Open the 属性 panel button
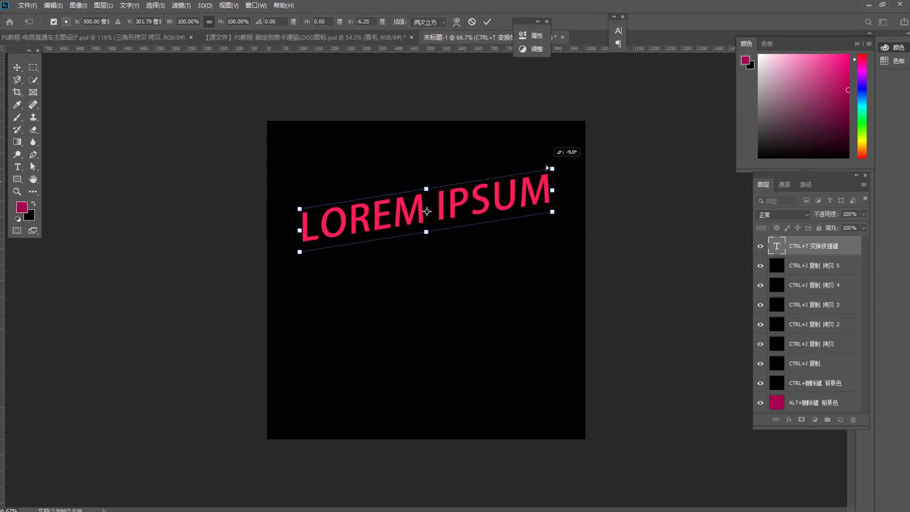This screenshot has width=910, height=512. coord(531,36)
